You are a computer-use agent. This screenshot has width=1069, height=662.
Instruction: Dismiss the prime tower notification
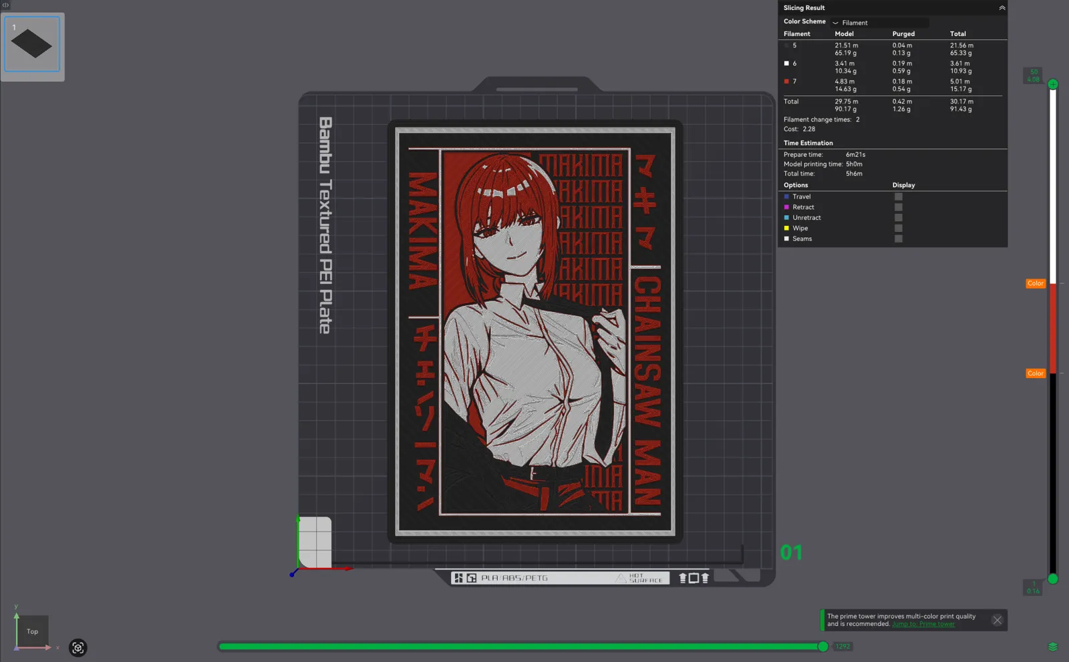point(998,621)
